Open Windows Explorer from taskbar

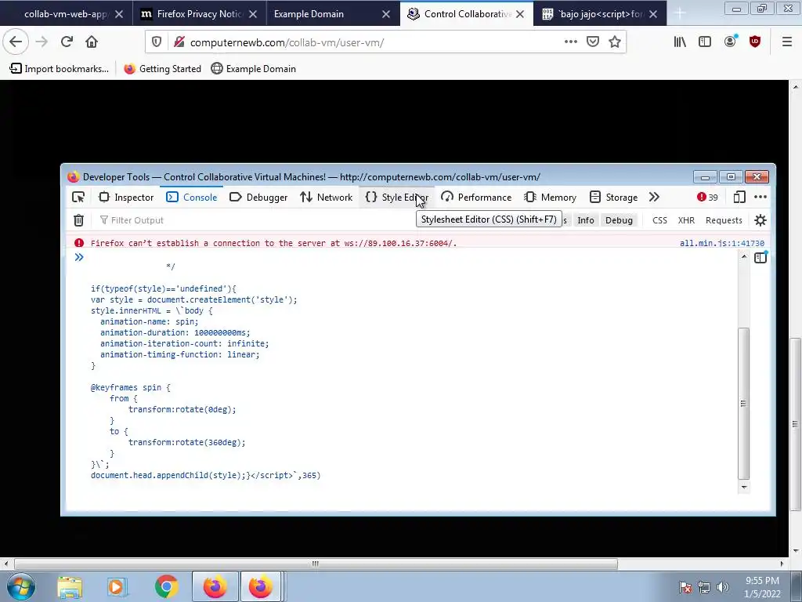pos(70,587)
